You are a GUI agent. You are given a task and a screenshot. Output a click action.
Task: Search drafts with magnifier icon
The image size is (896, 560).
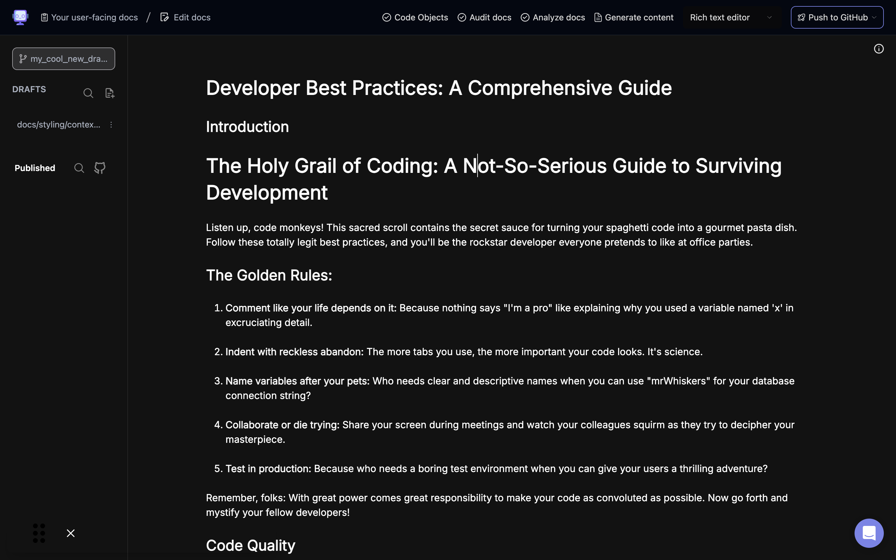coord(88,93)
